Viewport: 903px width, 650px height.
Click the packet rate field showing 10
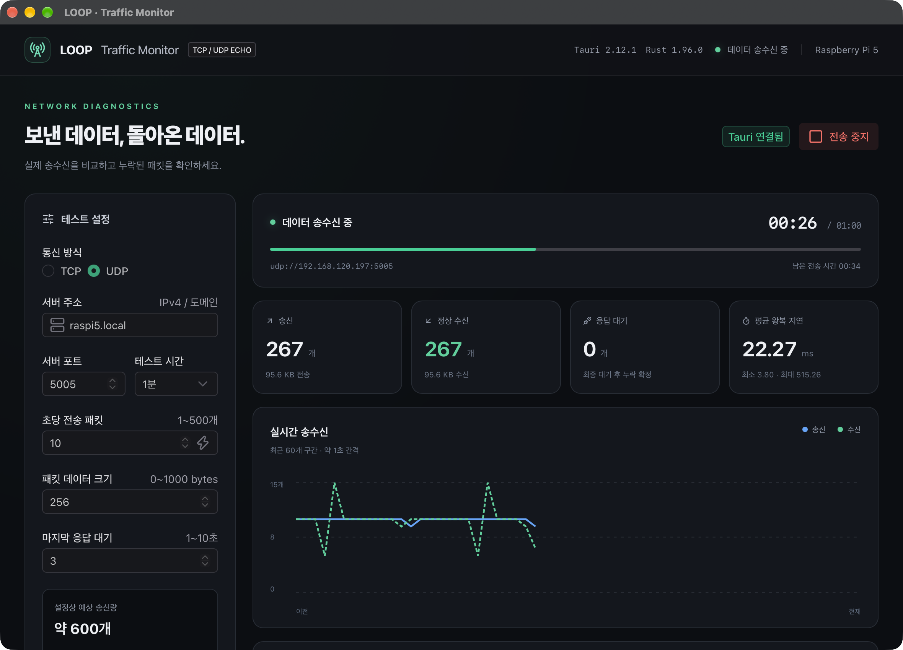pyautogui.click(x=130, y=443)
